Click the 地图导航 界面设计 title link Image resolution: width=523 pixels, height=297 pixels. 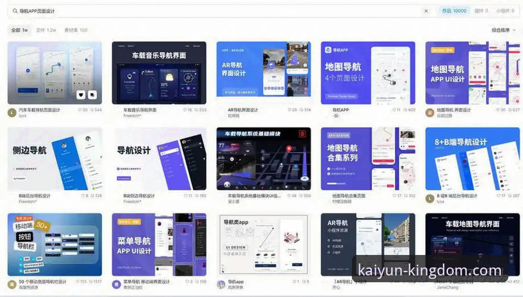click(x=454, y=110)
